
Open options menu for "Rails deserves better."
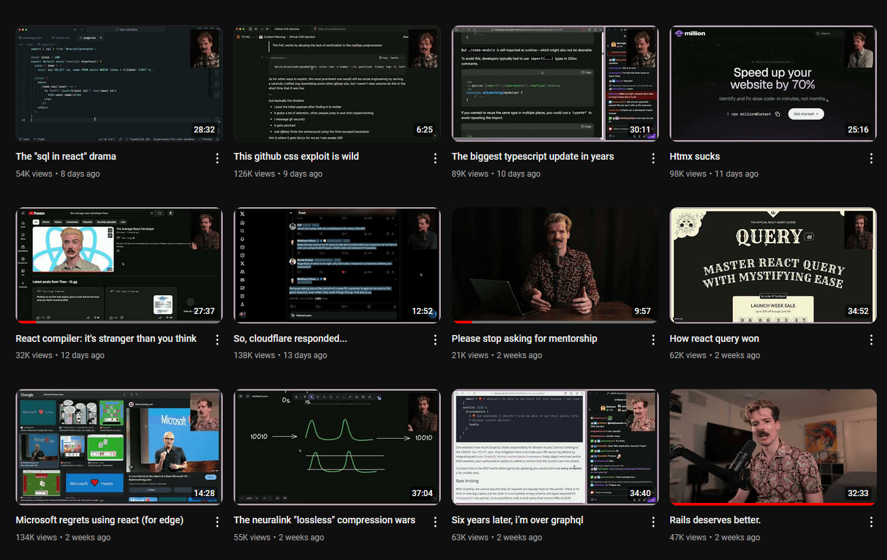[x=871, y=522]
